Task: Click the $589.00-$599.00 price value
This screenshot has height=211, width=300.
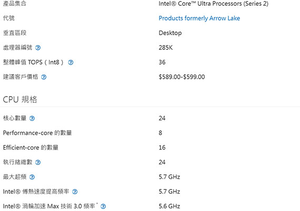Action: [x=182, y=77]
